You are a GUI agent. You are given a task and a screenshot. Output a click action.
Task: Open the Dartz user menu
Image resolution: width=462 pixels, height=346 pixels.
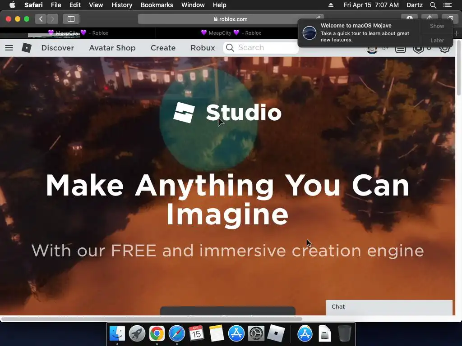point(414,5)
